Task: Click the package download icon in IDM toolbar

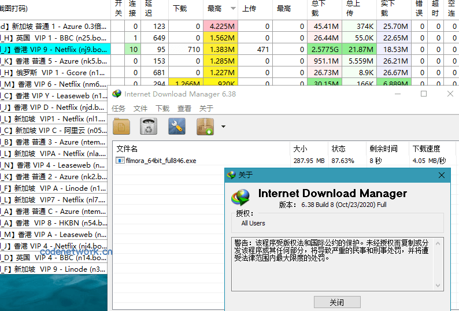Action: (x=205, y=127)
